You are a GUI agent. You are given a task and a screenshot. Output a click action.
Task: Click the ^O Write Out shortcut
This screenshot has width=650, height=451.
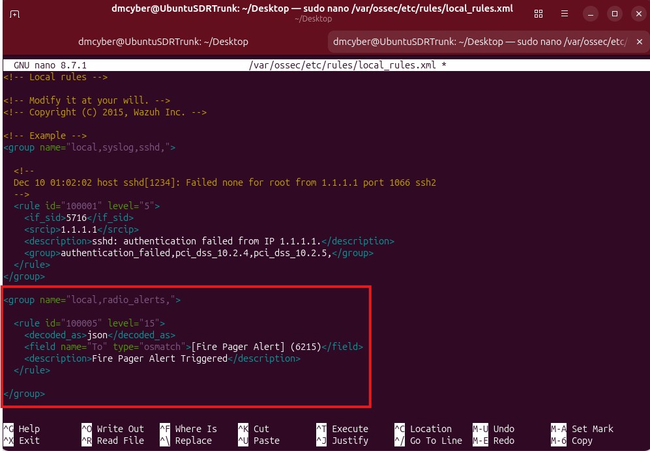pyautogui.click(x=113, y=429)
